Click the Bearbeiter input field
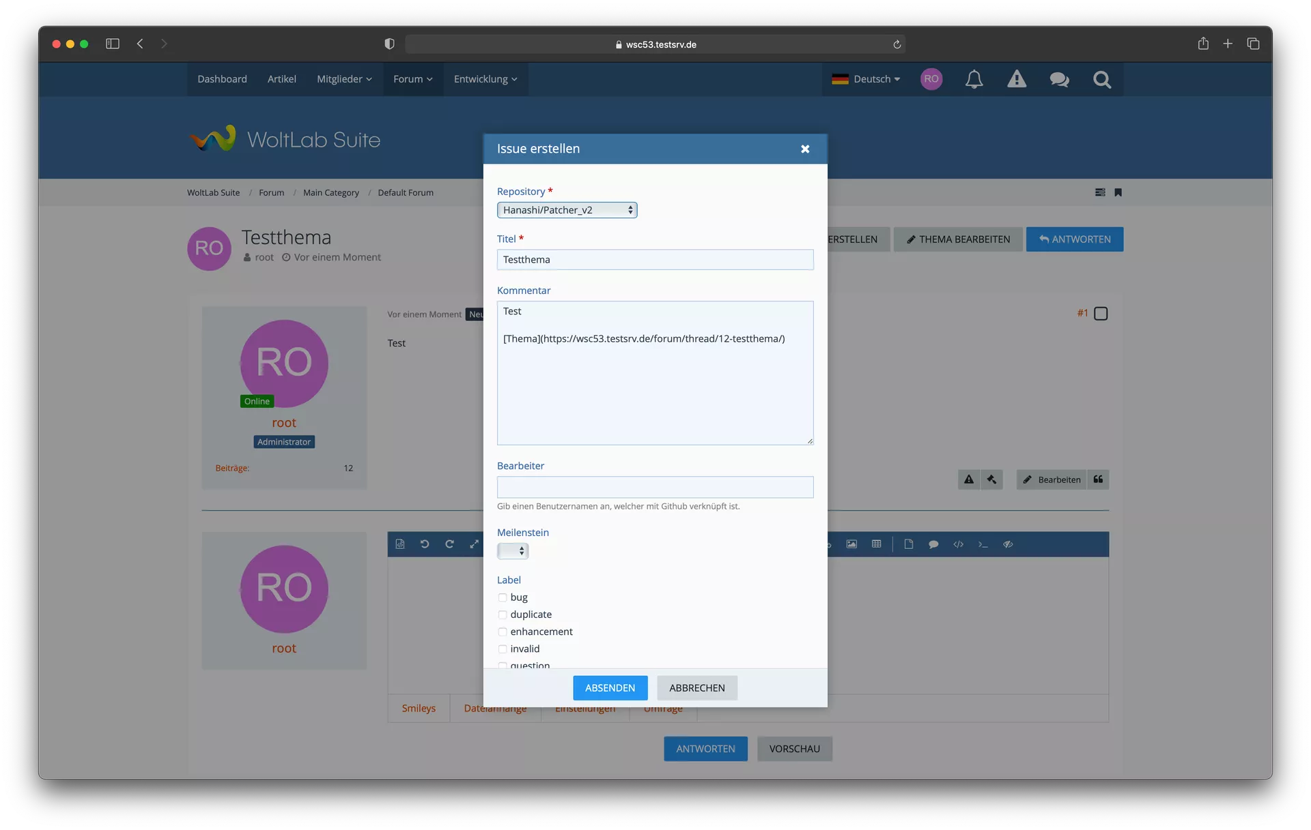 pyautogui.click(x=655, y=487)
